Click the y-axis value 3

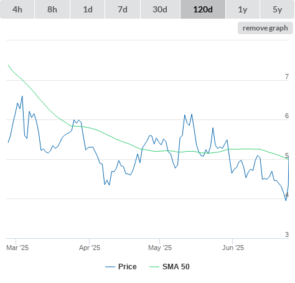pos(287,234)
